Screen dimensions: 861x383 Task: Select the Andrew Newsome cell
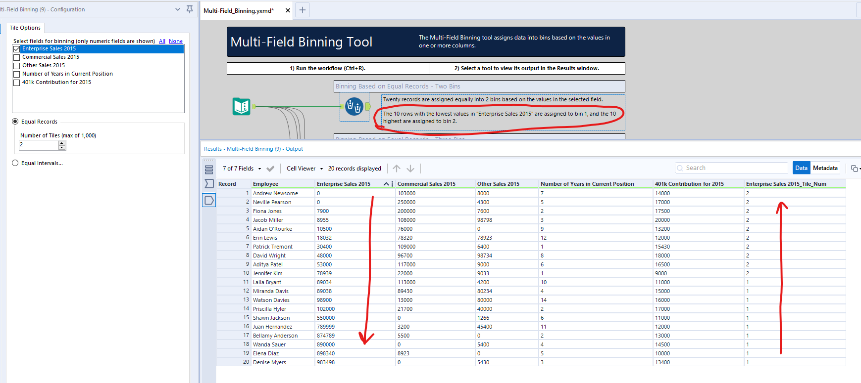click(283, 193)
